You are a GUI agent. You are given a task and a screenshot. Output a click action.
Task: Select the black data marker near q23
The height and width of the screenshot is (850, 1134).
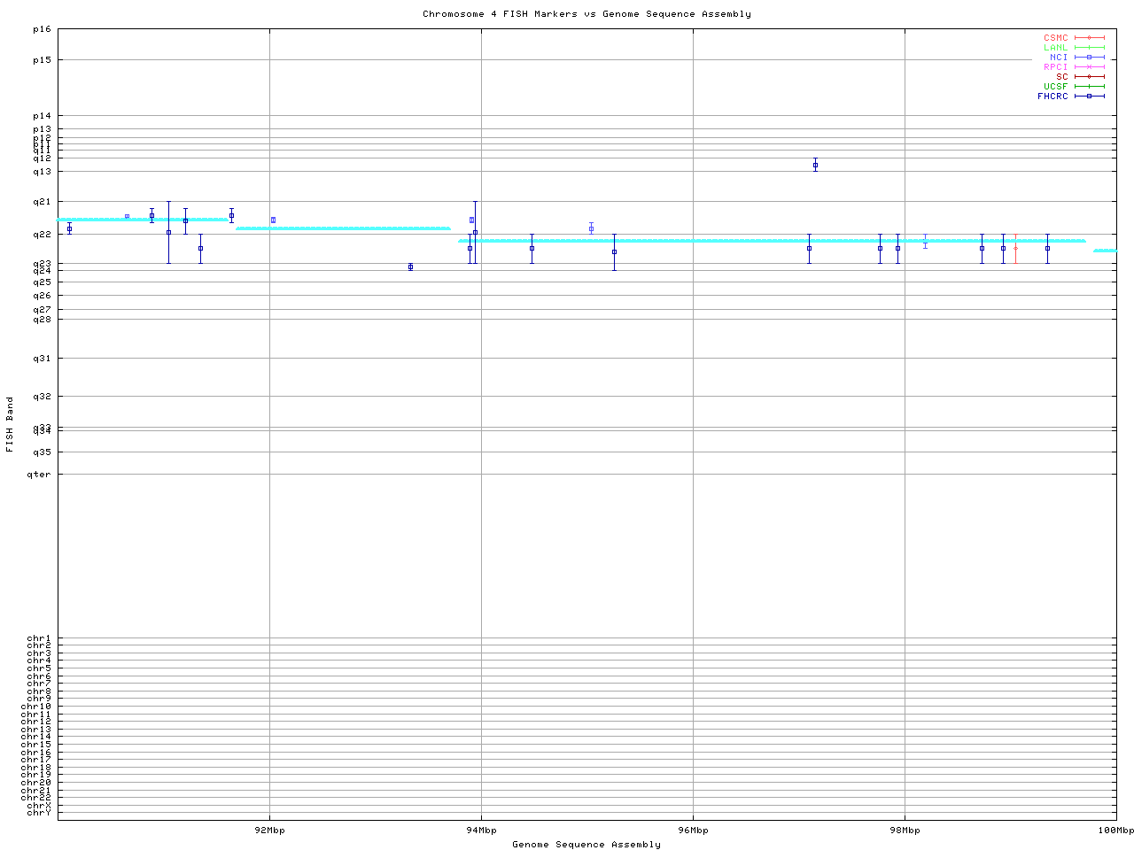(410, 267)
